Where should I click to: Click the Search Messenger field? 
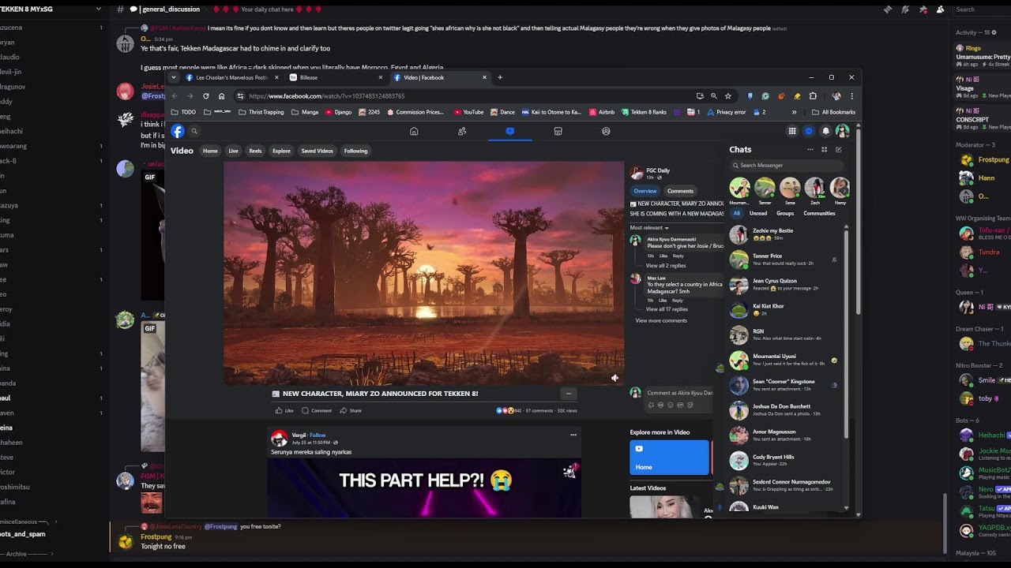point(787,166)
